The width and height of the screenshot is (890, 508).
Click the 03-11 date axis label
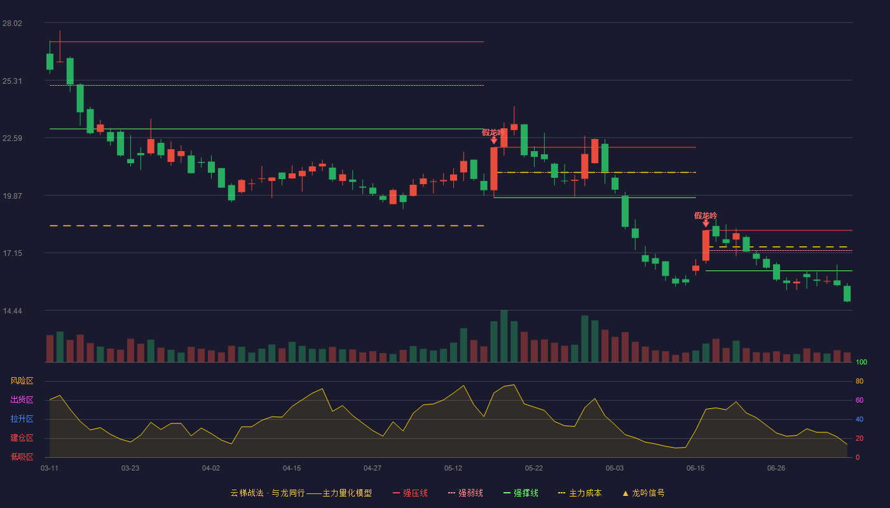(50, 468)
